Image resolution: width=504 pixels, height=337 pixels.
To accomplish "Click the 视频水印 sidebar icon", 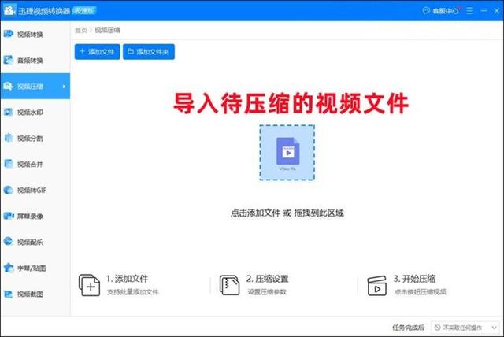I will click(8, 112).
